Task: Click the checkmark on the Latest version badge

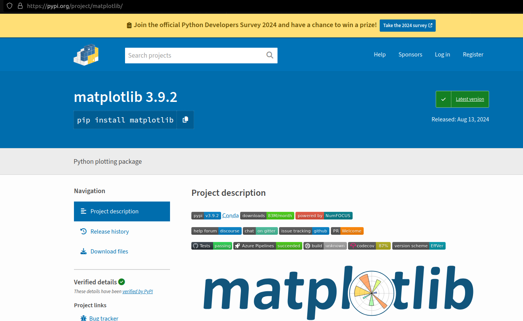Action: (x=443, y=99)
